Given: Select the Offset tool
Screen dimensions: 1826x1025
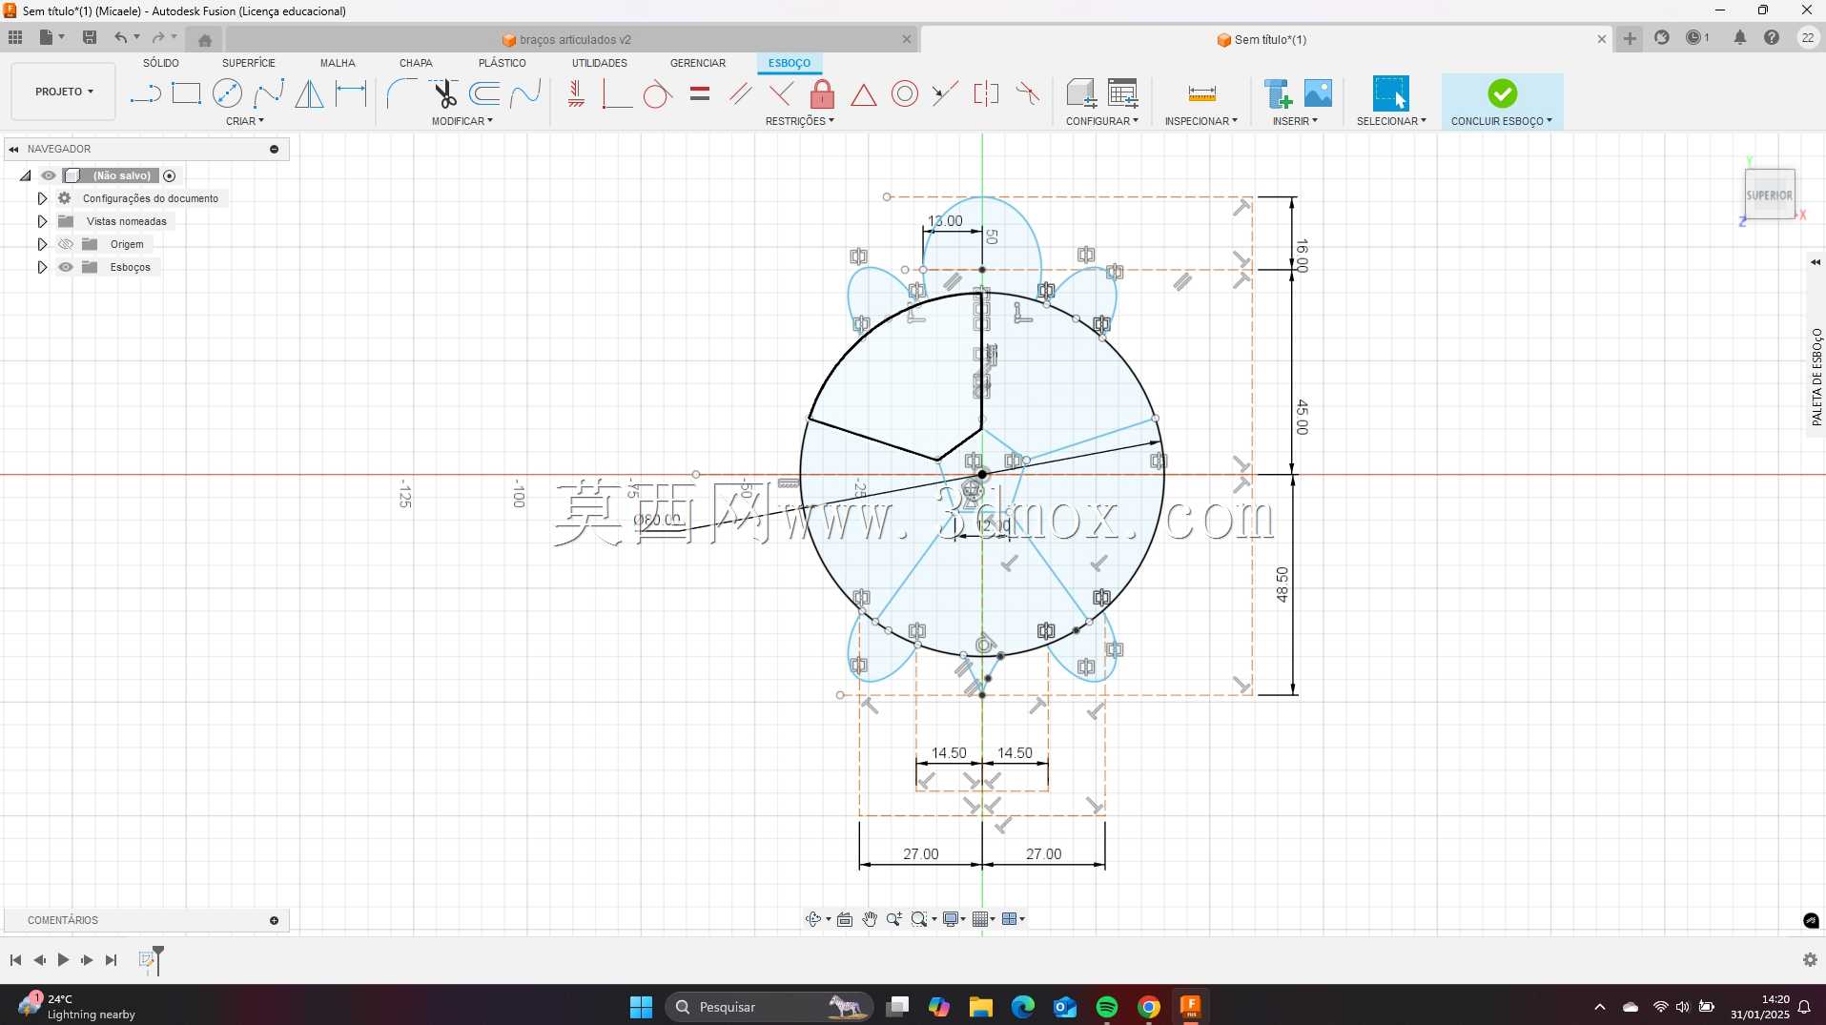Looking at the screenshot, I should pyautogui.click(x=485, y=93).
